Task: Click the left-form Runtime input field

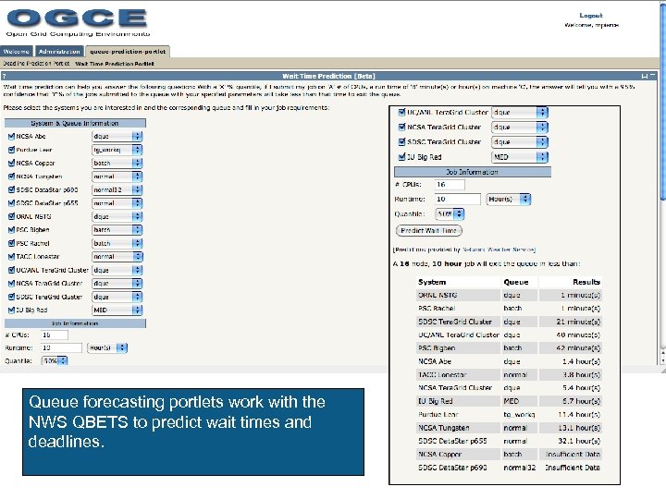Action: (61, 348)
